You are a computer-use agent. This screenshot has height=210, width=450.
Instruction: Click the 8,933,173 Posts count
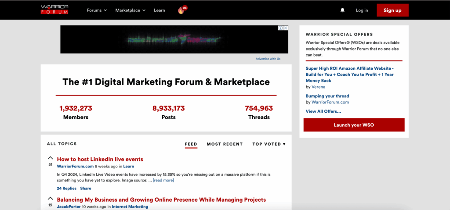coord(168,108)
